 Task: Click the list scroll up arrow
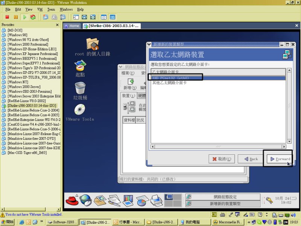point(289,70)
